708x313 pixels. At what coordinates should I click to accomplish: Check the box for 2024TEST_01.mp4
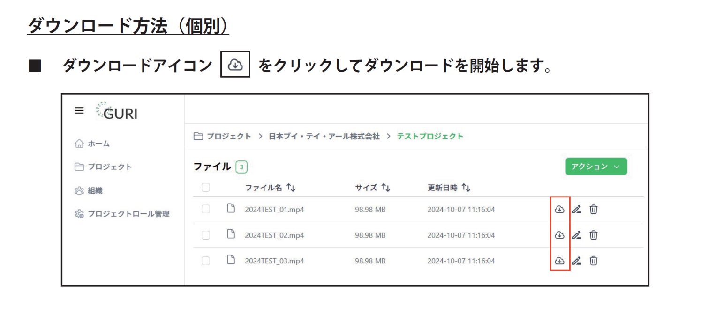pos(206,210)
